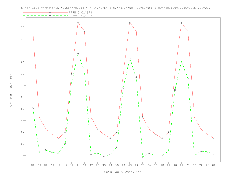This screenshot has width=233, height=180.
Task: Click x-axis tick label 36
Action: point(110,165)
